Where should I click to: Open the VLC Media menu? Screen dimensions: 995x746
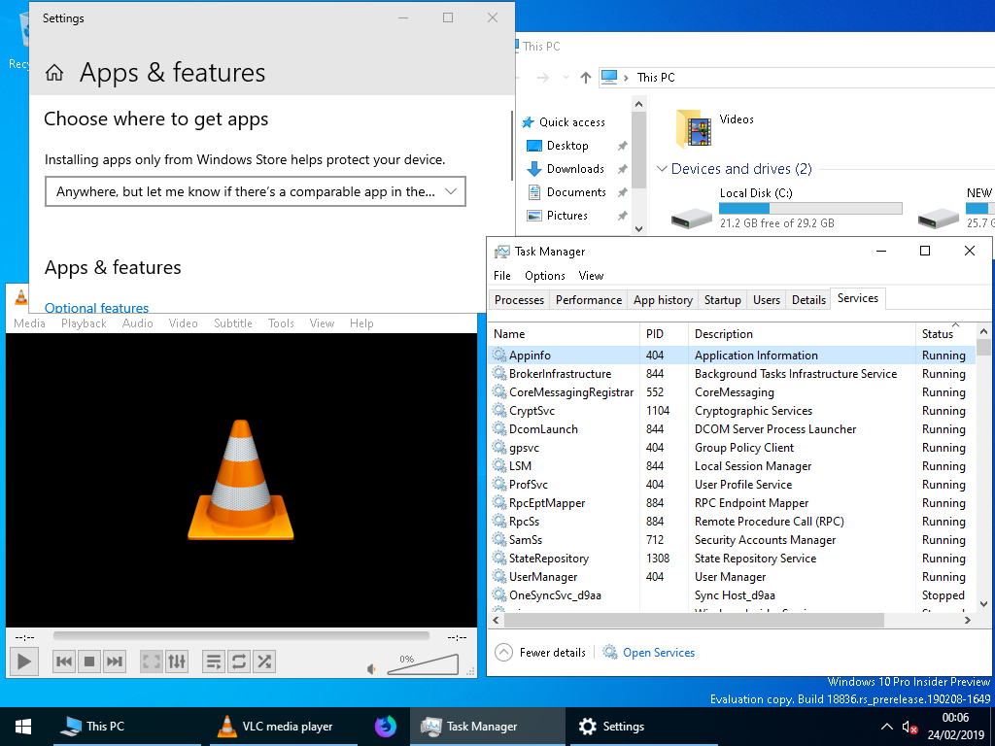[x=29, y=323]
